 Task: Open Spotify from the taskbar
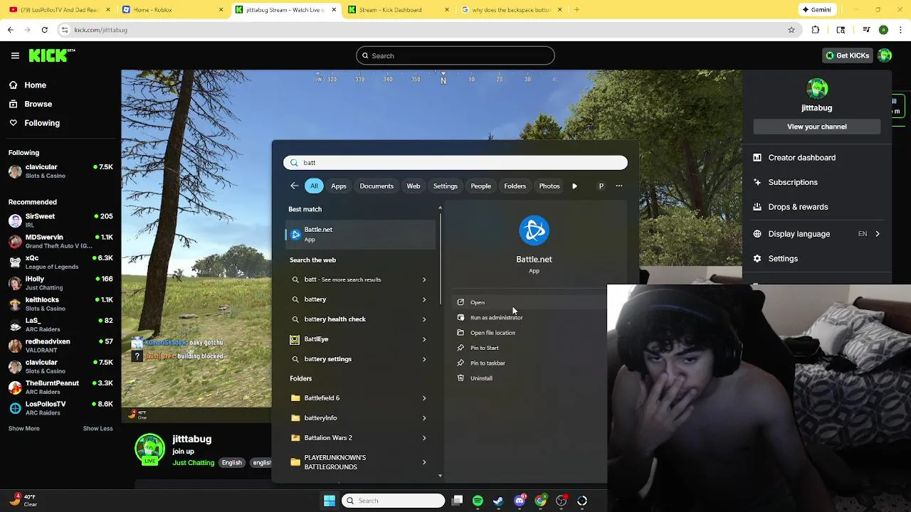pos(478,501)
